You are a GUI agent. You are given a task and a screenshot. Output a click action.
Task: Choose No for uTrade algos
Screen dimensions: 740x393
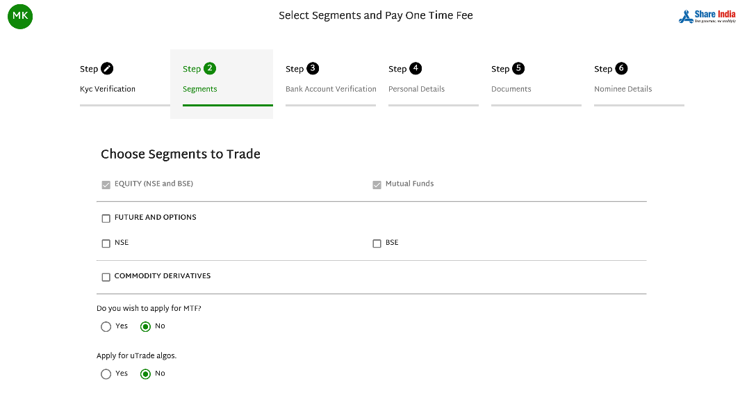(145, 374)
